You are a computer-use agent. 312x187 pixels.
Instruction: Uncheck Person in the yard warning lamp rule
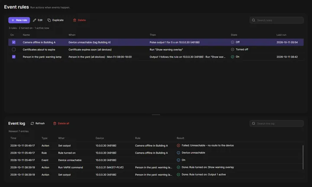click(x=14, y=57)
